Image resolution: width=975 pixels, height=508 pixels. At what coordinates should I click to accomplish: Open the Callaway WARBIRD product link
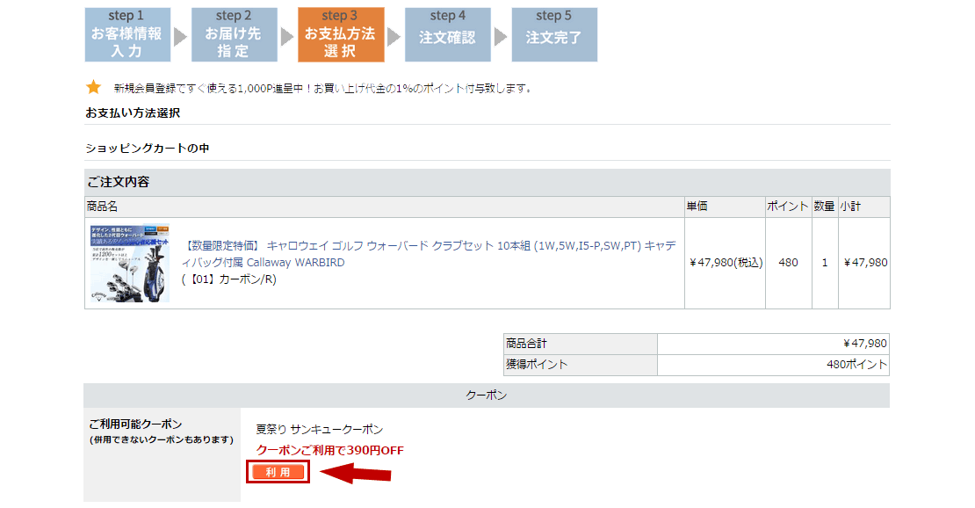coord(429,254)
